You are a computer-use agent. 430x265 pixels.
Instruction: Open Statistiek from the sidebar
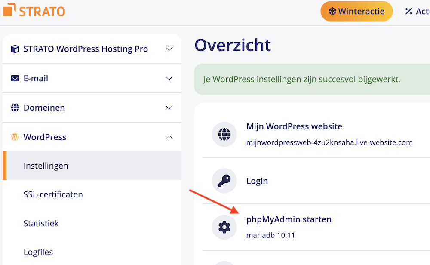tap(41, 223)
